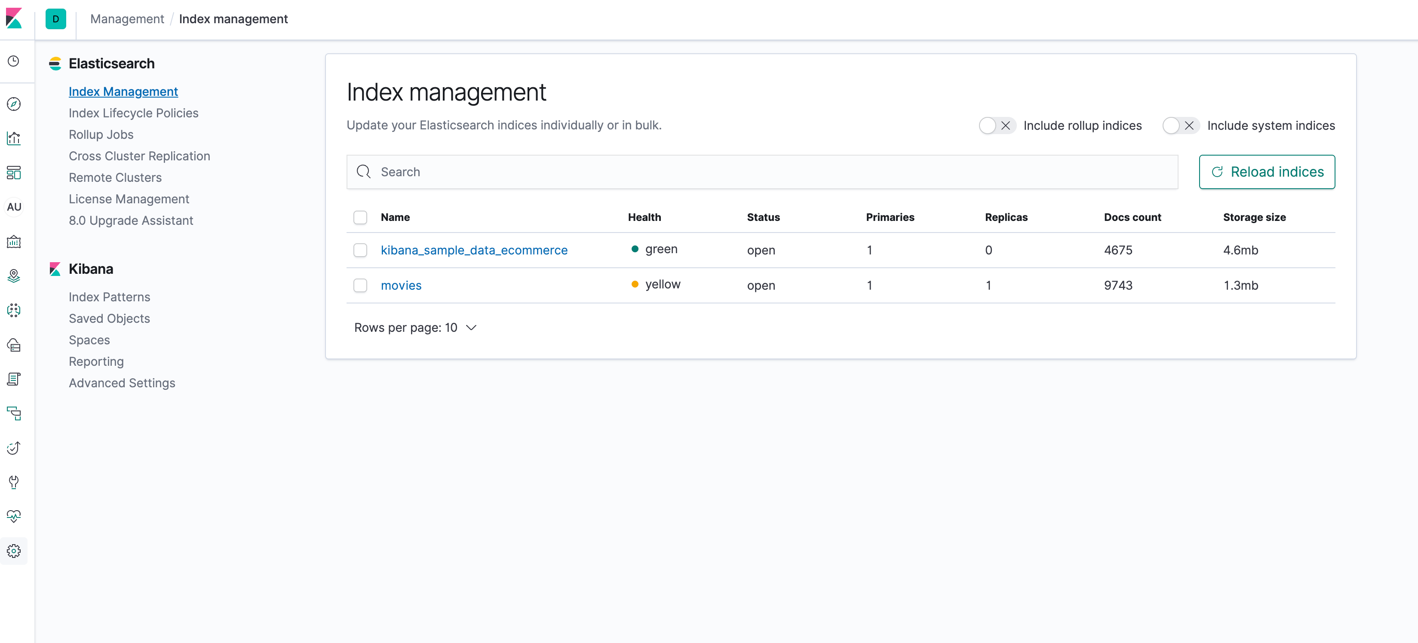Click the yellow health cell
The width and height of the screenshot is (1418, 643).
656,284
